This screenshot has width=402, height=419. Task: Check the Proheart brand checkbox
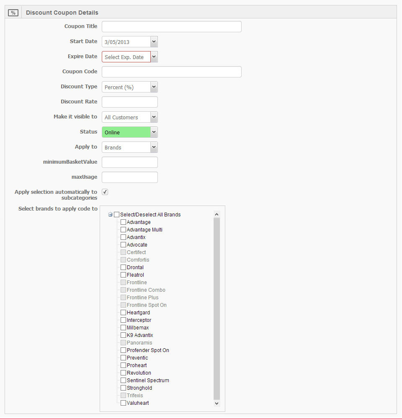click(123, 365)
